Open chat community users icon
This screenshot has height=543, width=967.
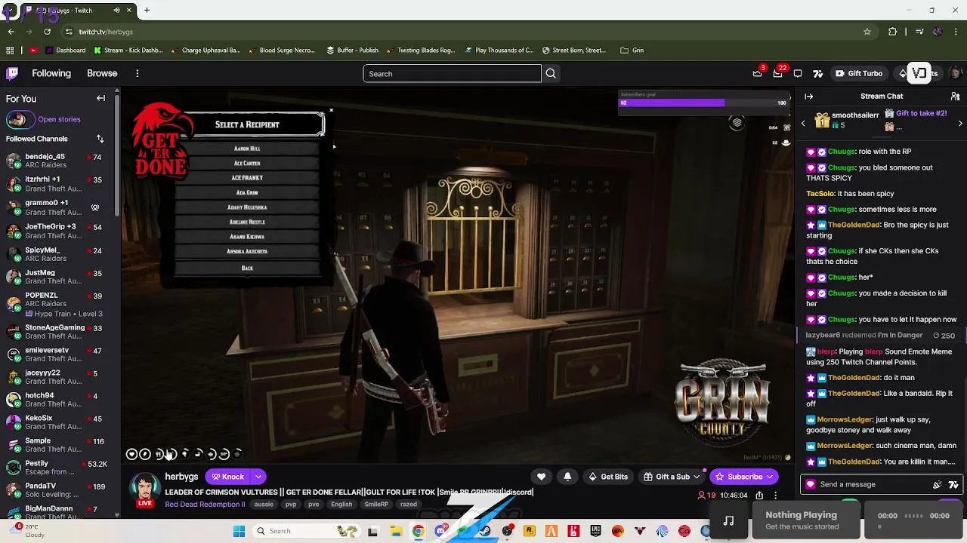tap(955, 97)
